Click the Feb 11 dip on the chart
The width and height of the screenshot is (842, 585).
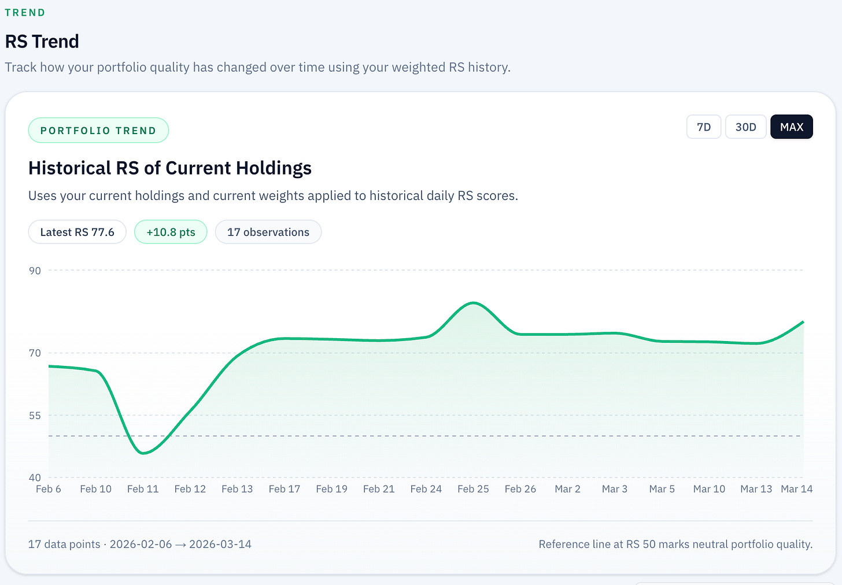coord(144,453)
